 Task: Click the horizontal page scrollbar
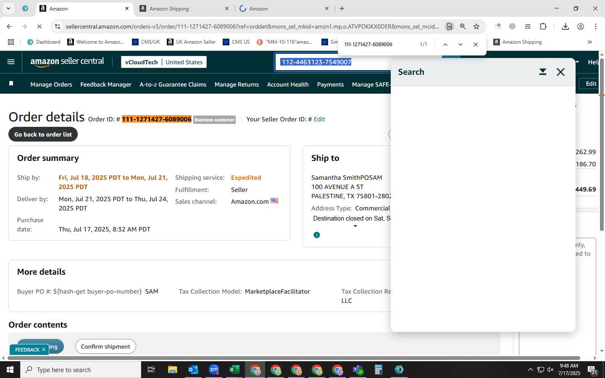coord(293,358)
